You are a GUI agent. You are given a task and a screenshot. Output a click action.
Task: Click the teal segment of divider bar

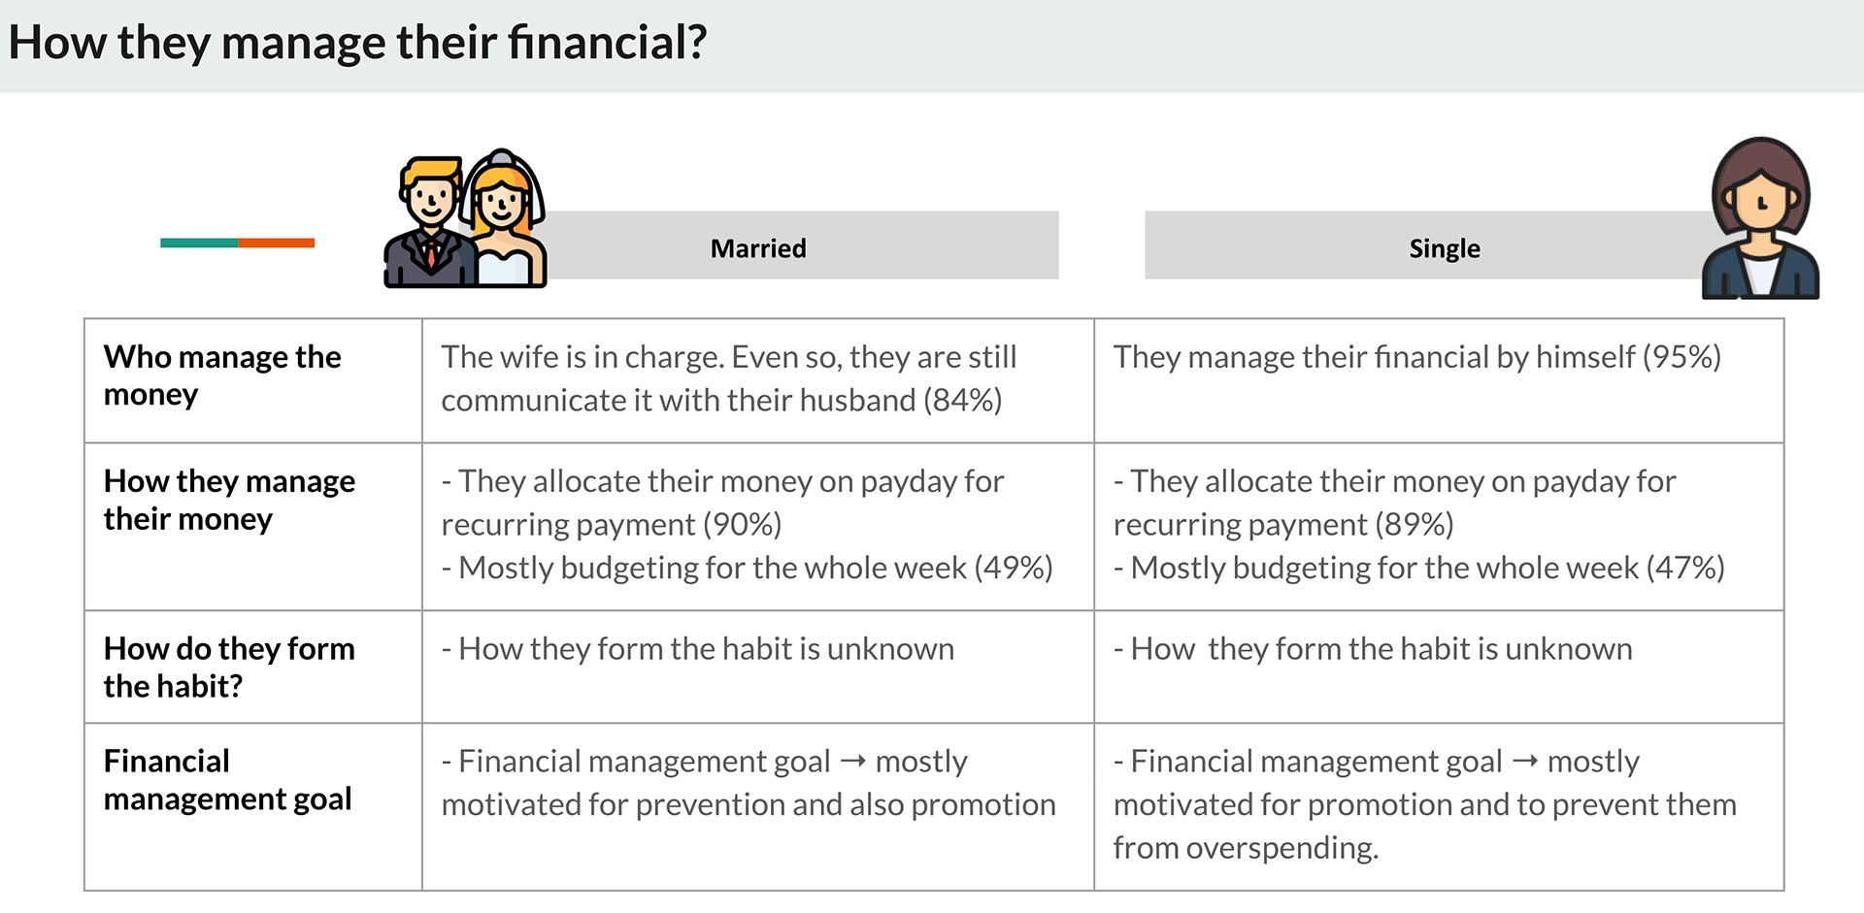tap(199, 243)
